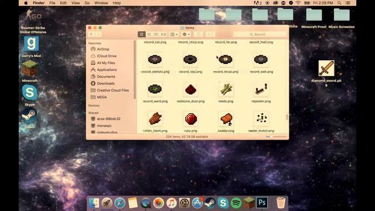The image size is (375, 211).
Task: Open the MEGA folder in sidebar
Action: pos(99,97)
